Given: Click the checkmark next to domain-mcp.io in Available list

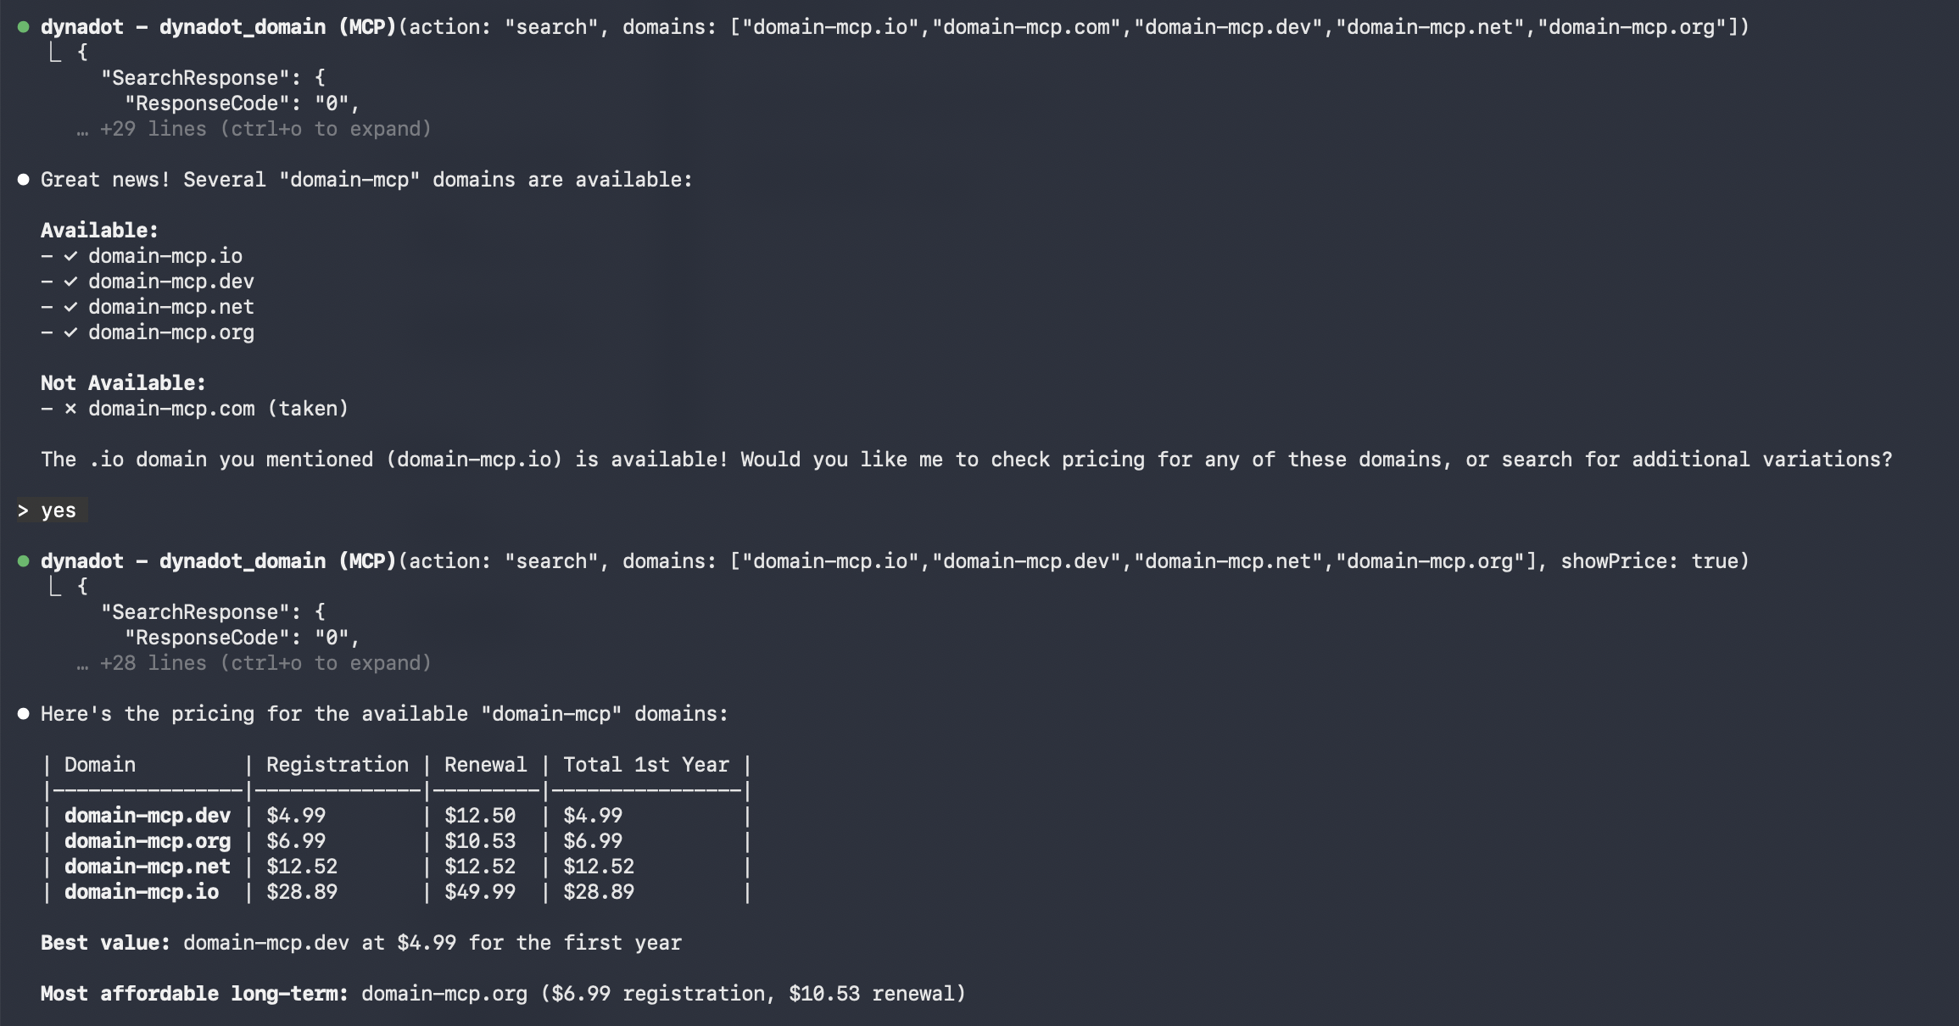Looking at the screenshot, I should pos(70,256).
